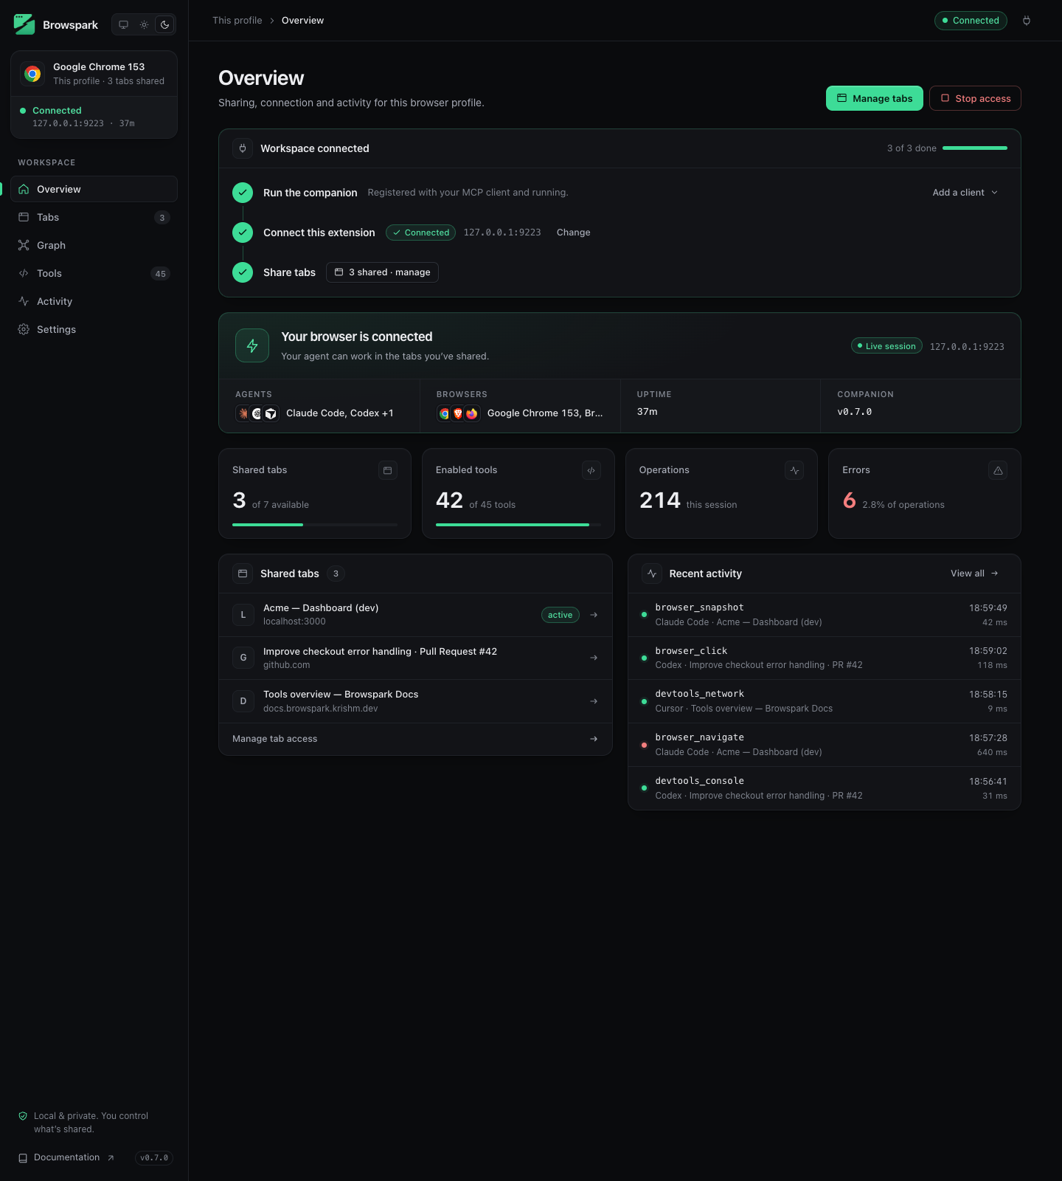Open the Browspark Docs tab arrow
Viewport: 1062px width, 1181px height.
click(x=594, y=701)
